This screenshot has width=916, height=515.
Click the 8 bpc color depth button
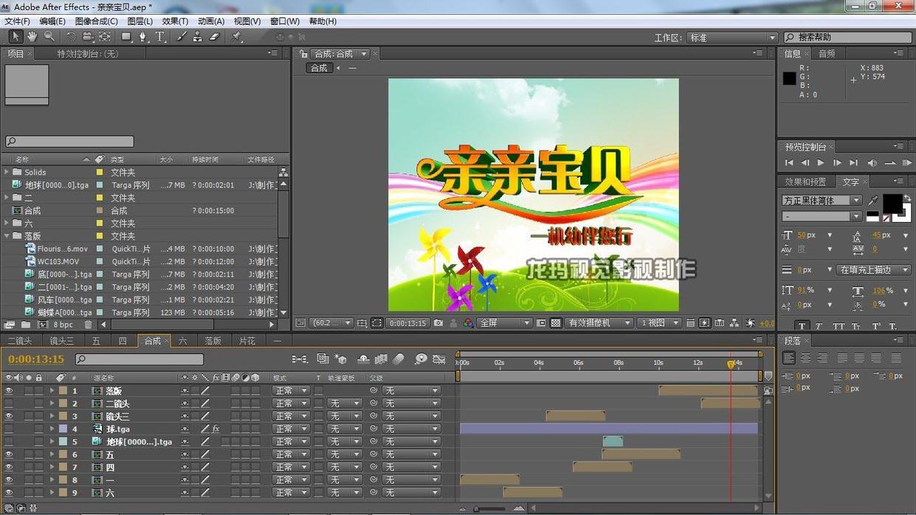coord(63,325)
